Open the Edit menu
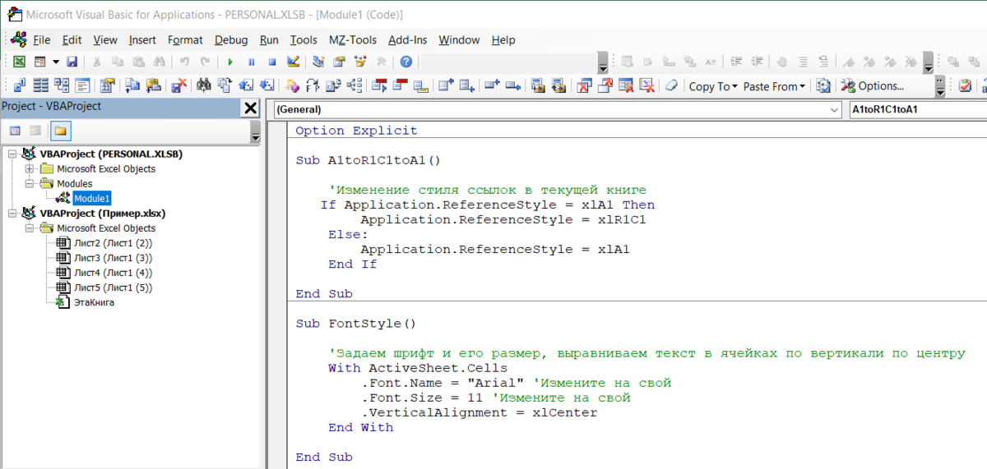Image resolution: width=987 pixels, height=469 pixels. [x=72, y=39]
